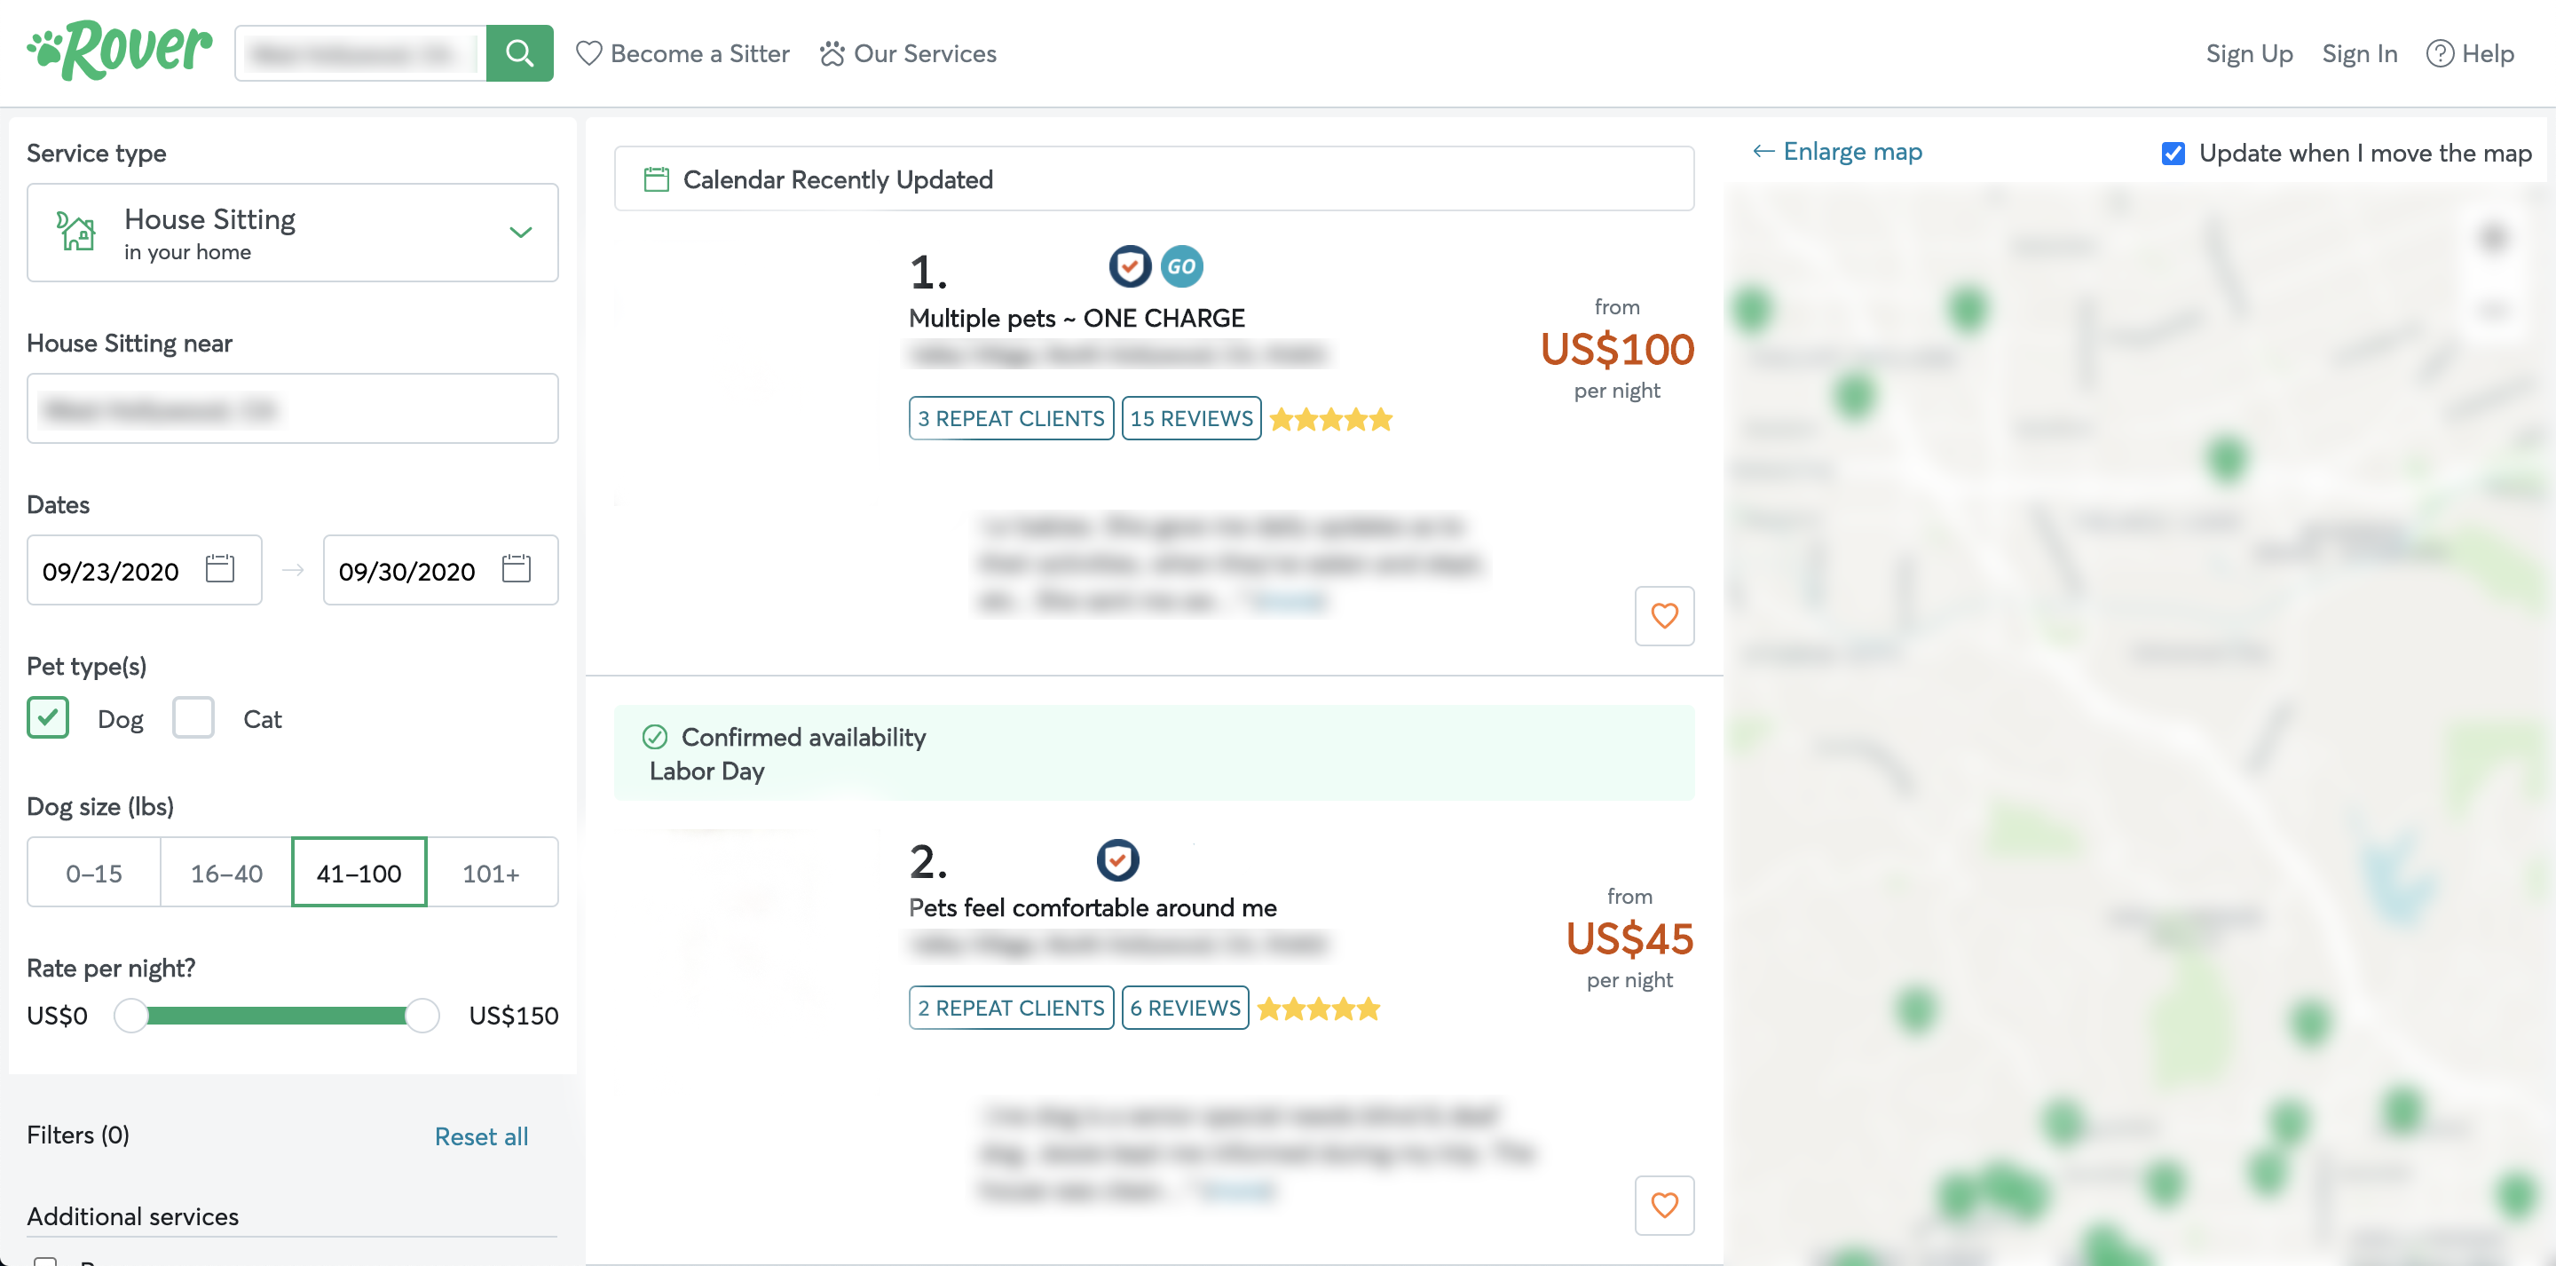Viewport: 2556px width, 1266px height.
Task: Click the RoverGO badge on first sitter
Action: pos(1180,267)
